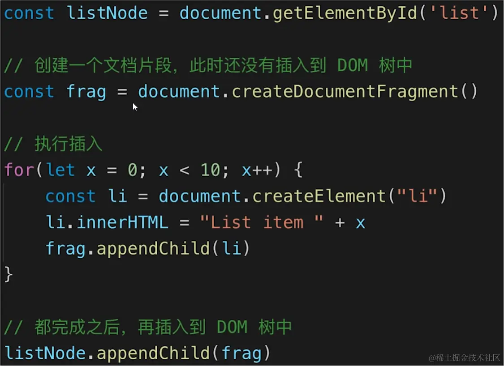Click the createDocumentFragment method name
Image resolution: width=504 pixels, height=366 pixels.
(x=345, y=91)
